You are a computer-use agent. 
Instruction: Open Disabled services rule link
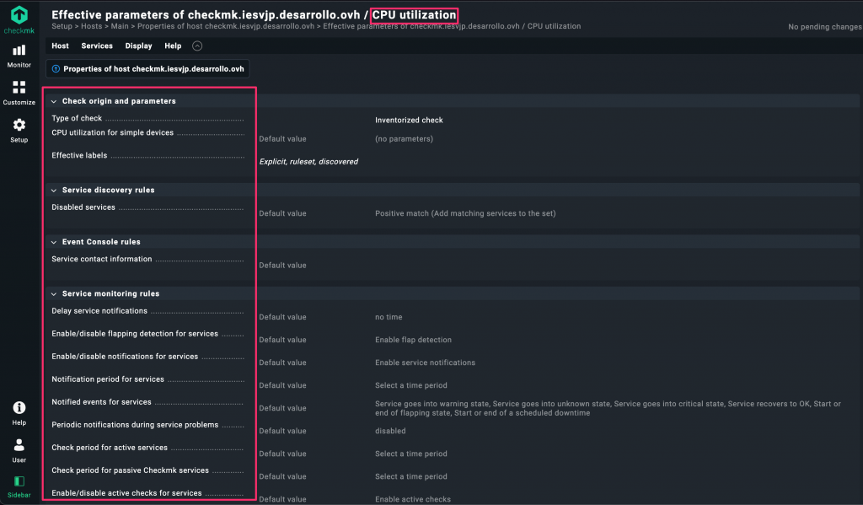[x=83, y=207]
